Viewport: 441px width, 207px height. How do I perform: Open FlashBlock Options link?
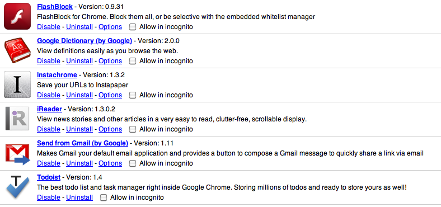pyautogui.click(x=110, y=27)
